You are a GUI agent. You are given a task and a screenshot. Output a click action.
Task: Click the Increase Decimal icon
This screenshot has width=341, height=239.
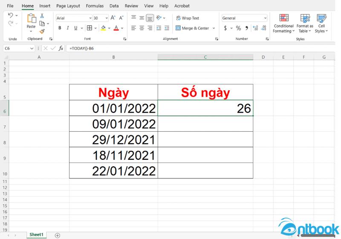[x=255, y=28]
